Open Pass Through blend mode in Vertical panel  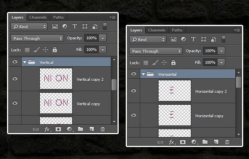point(37,38)
